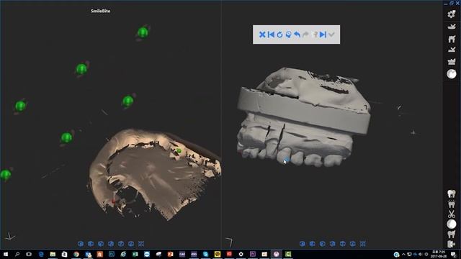Click the crown-shaped icon in the right sidebar

point(452,61)
